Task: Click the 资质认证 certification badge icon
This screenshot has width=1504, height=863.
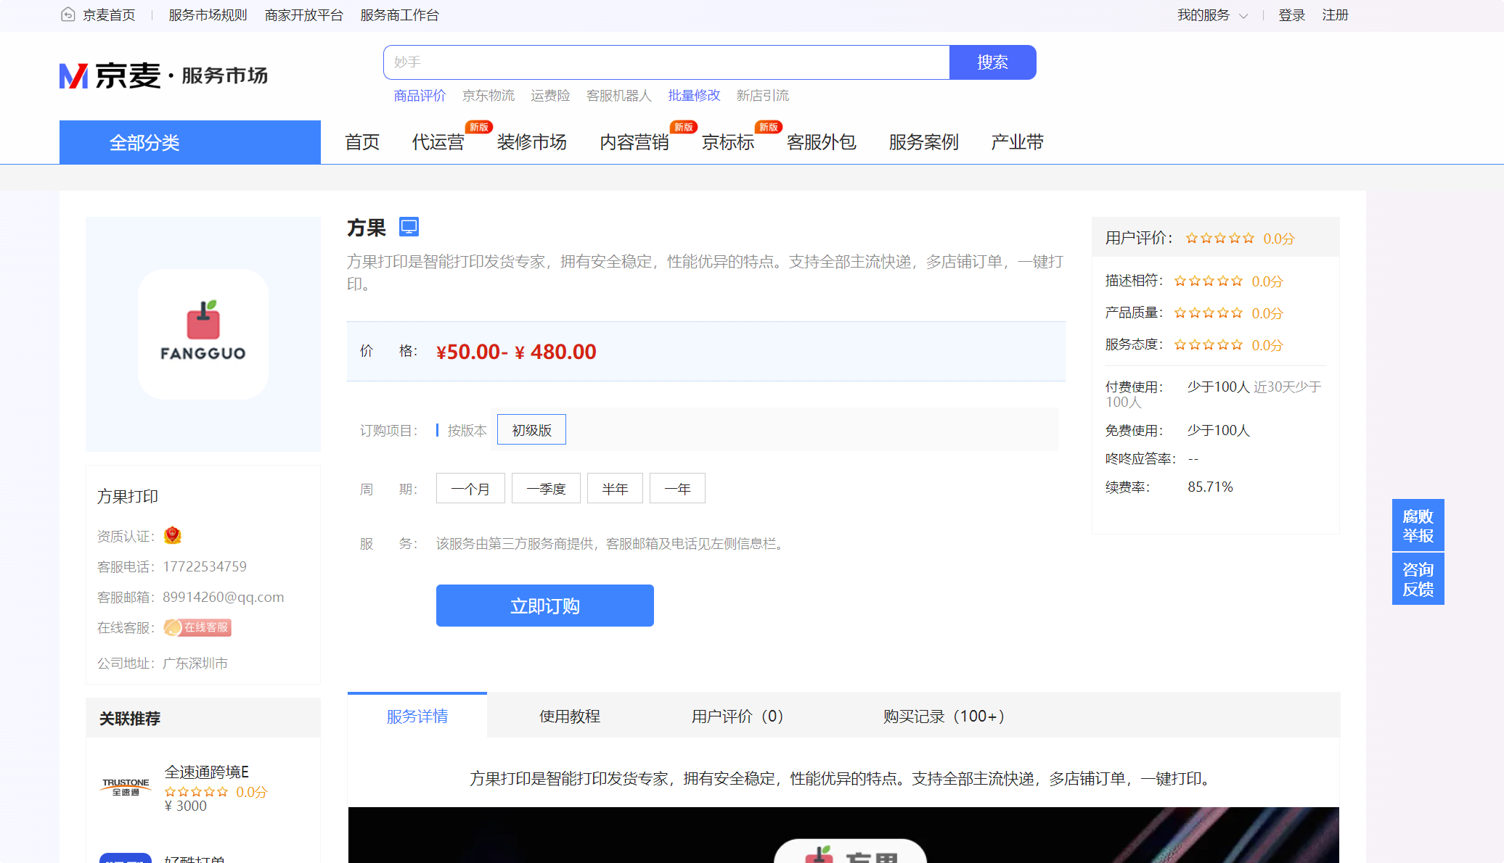Action: (x=172, y=536)
